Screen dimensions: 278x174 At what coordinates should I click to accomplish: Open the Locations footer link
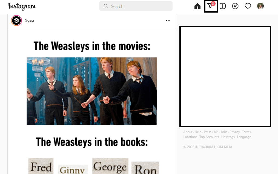(190, 137)
